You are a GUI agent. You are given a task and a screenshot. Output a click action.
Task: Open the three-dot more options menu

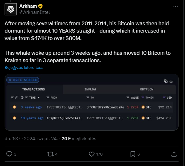pos(175,6)
